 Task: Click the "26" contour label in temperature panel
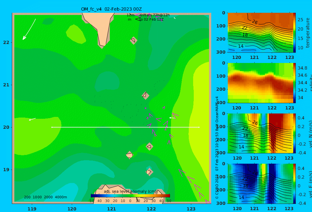coord(255,22)
